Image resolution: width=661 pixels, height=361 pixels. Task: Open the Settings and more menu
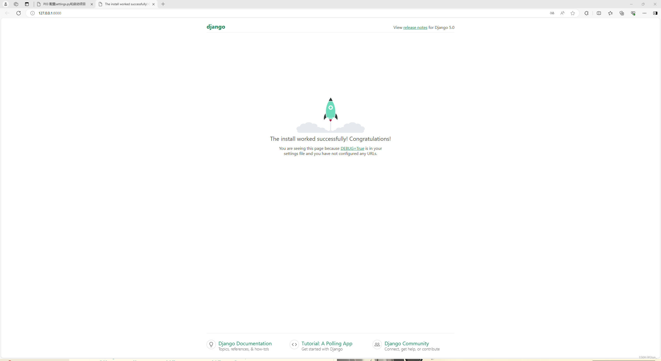pos(644,13)
